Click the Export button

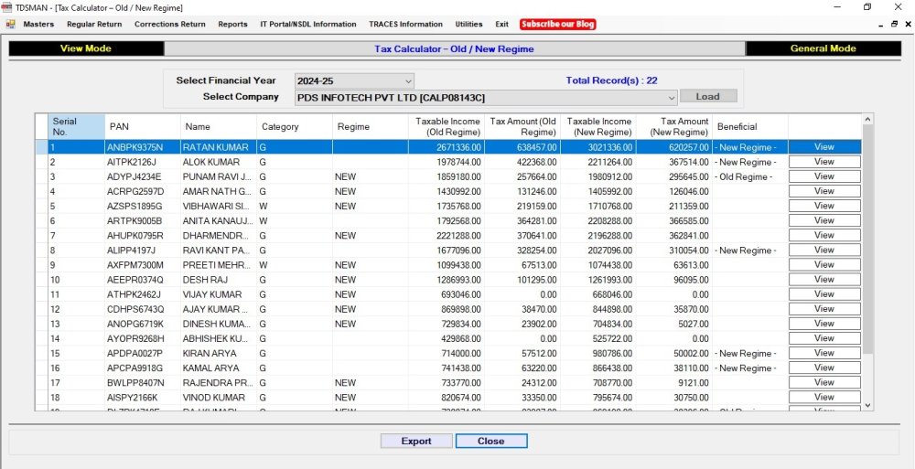416,441
